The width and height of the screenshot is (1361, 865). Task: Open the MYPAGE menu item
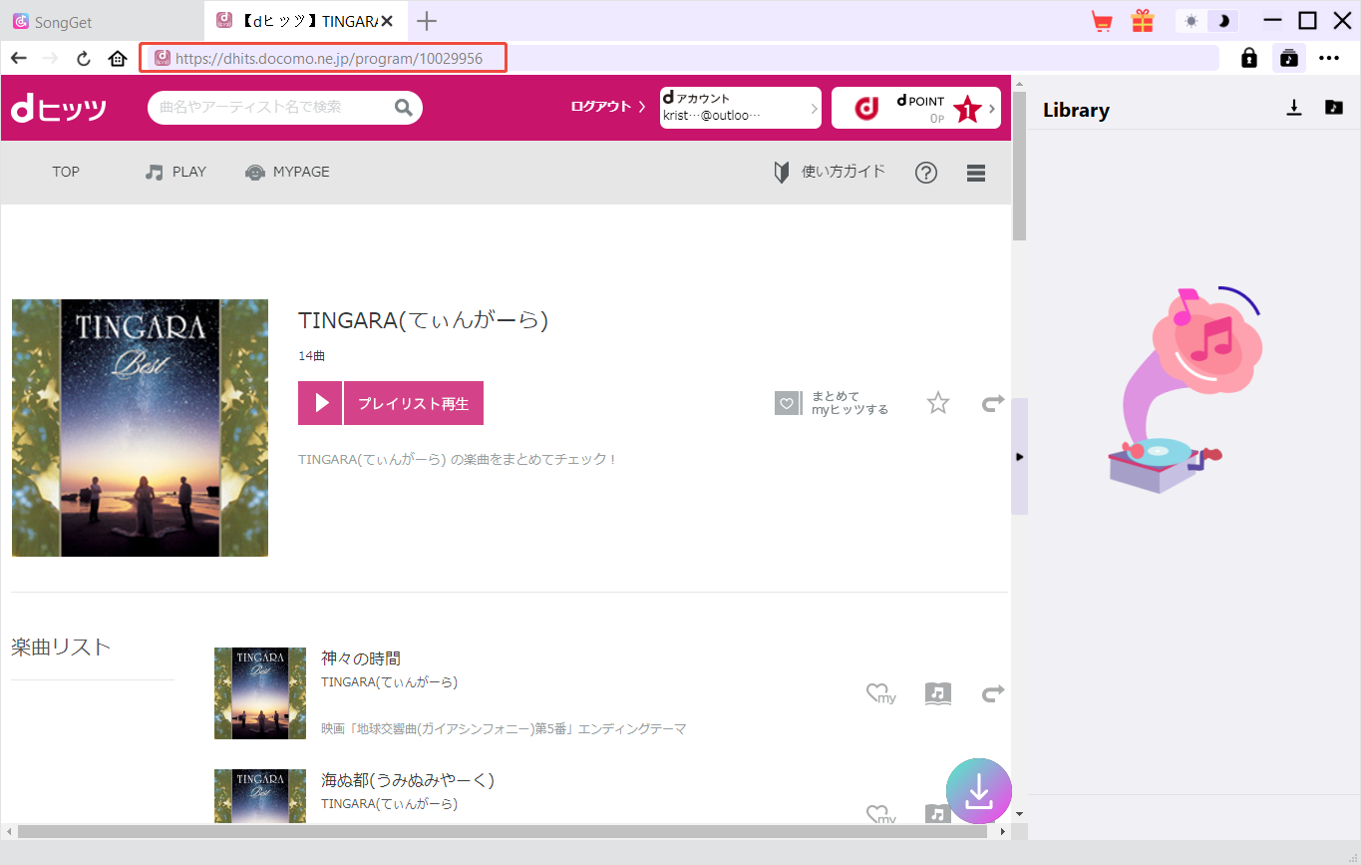tap(287, 172)
